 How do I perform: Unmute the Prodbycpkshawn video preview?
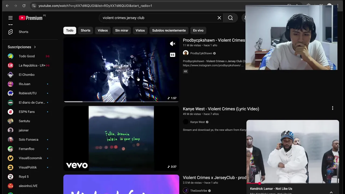pyautogui.click(x=173, y=44)
